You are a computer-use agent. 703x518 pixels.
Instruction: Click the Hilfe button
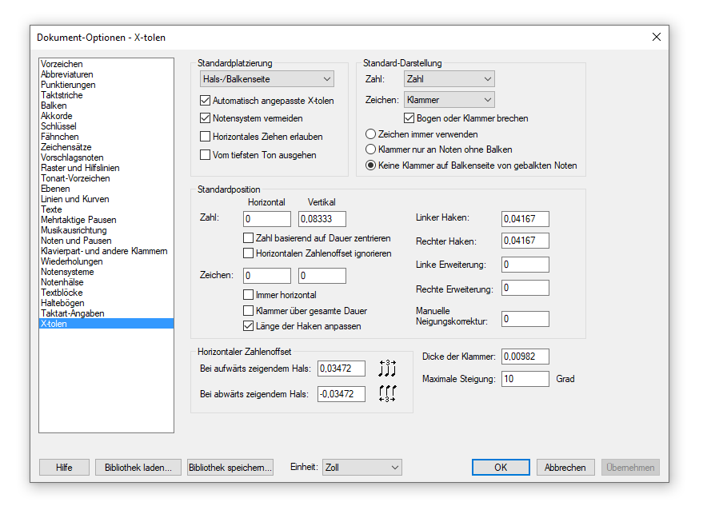64,468
